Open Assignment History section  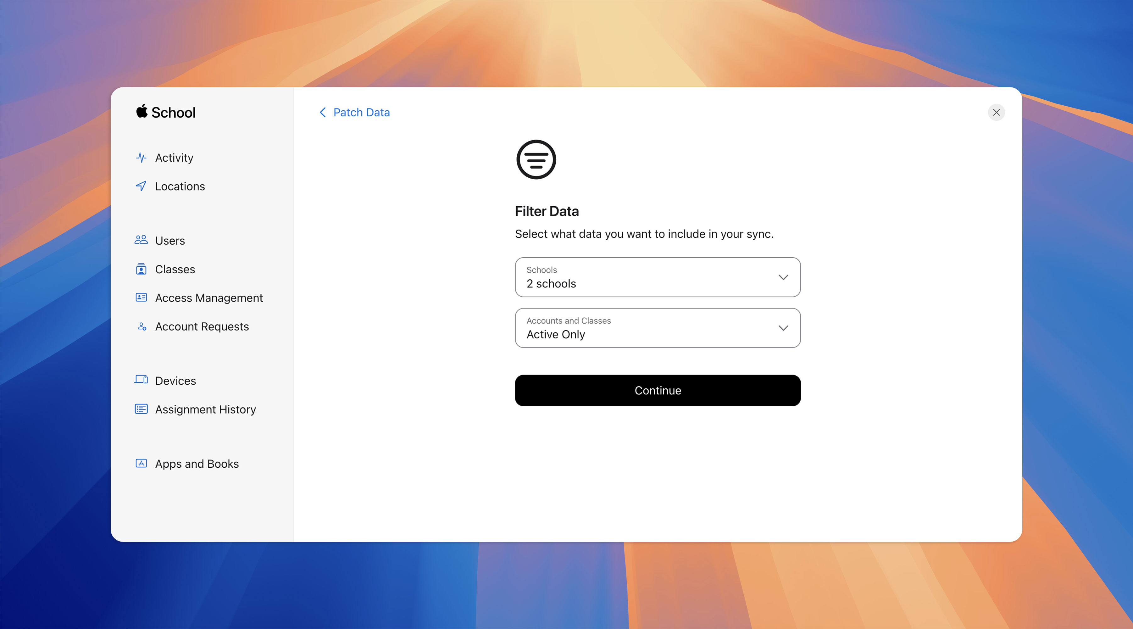205,409
